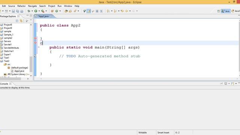Toggle Show Whitespace Characters icon
Screen dimensions: 240x135
tap(101, 11)
